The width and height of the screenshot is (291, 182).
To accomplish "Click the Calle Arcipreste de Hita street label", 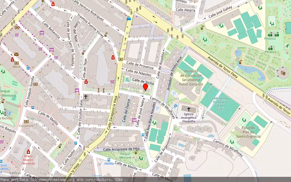I will click(121, 149).
